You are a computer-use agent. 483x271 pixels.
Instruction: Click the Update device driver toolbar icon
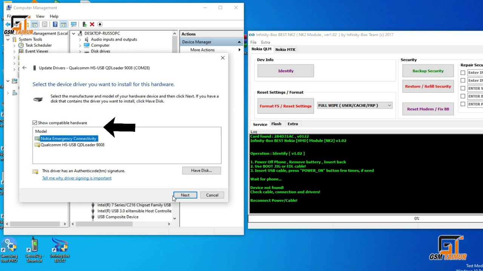pyautogui.click(x=85, y=24)
